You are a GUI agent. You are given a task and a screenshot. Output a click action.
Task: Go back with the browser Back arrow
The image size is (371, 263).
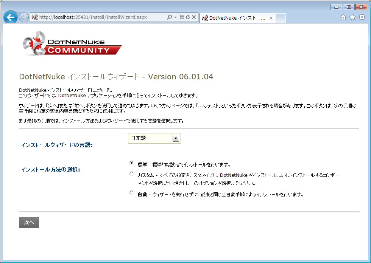click(x=11, y=17)
